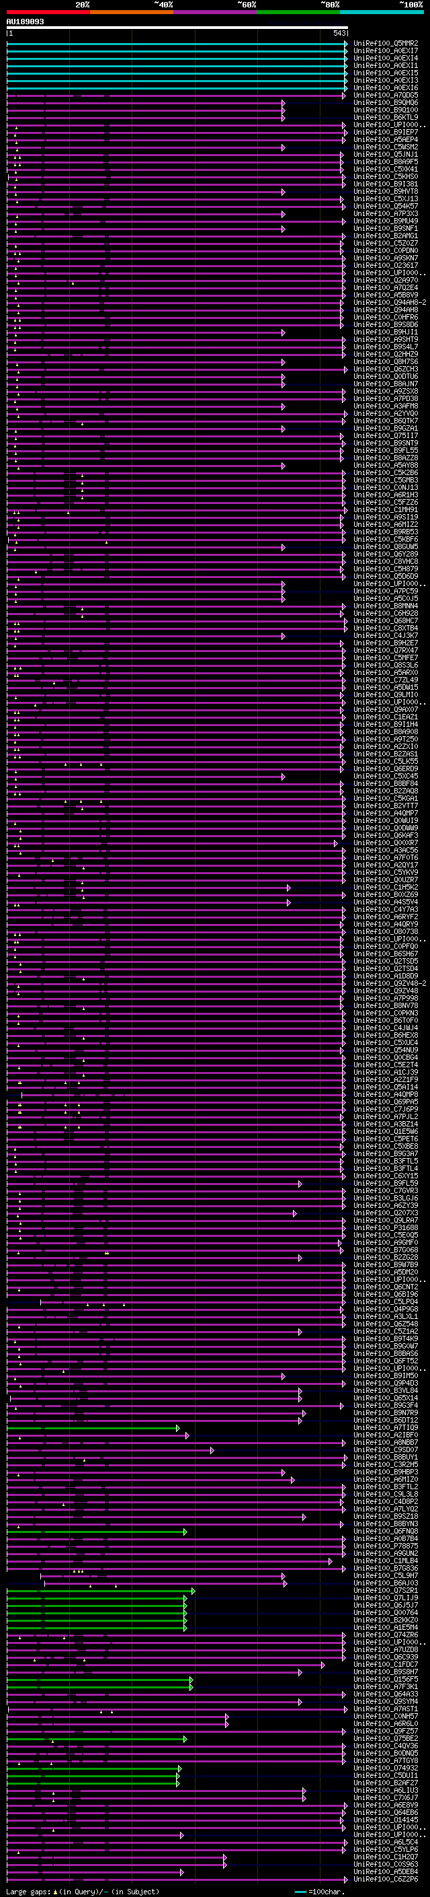Select the UniRef100_A4QMP7 label
The image size is (430, 1897).
tap(386, 813)
